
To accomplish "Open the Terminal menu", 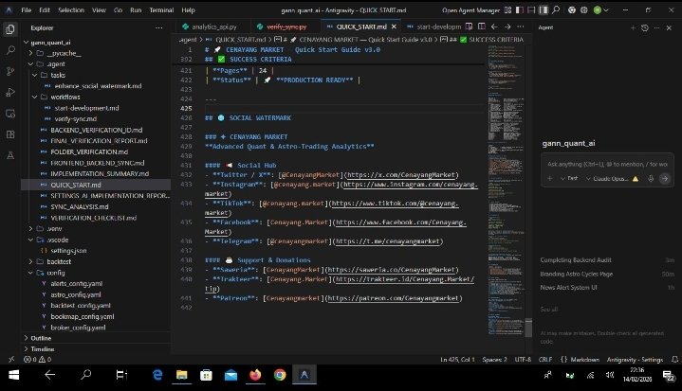I will pos(161,10).
